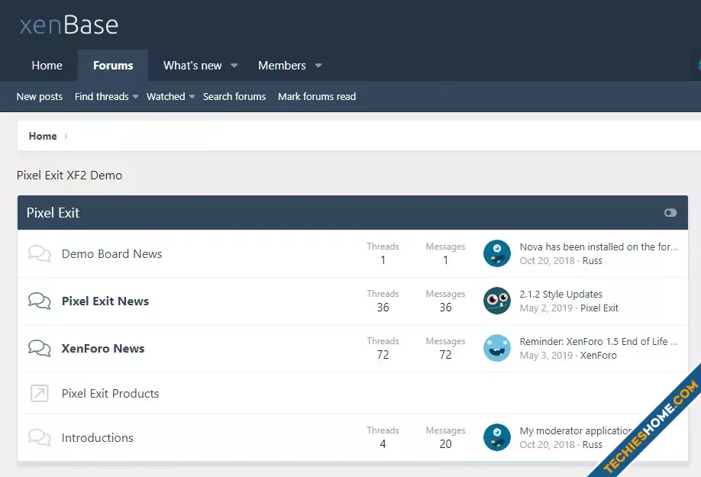Open Russ's avatar in Introductions row
This screenshot has height=477, width=701.
(496, 438)
